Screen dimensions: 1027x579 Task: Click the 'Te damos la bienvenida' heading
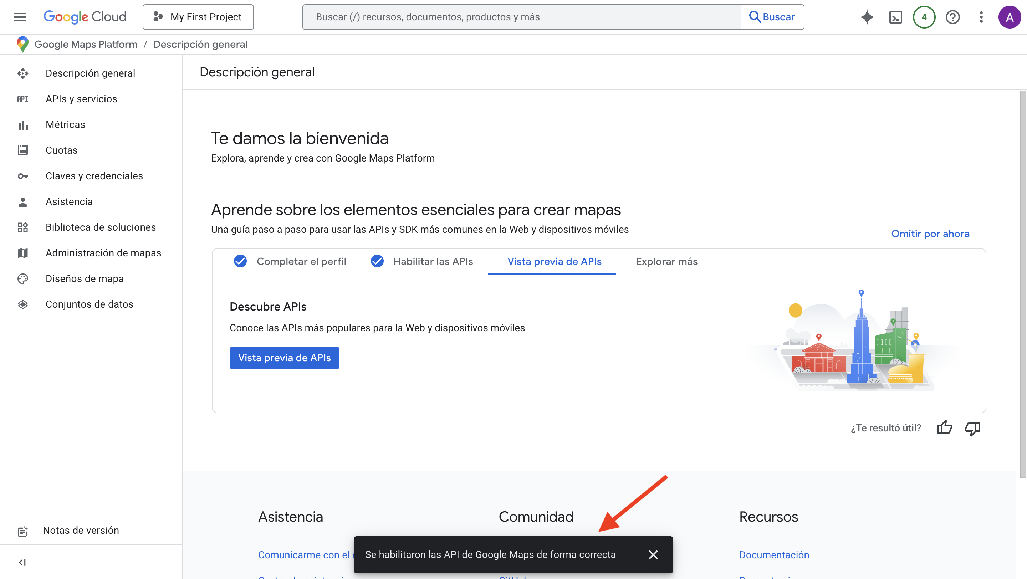[x=300, y=138]
